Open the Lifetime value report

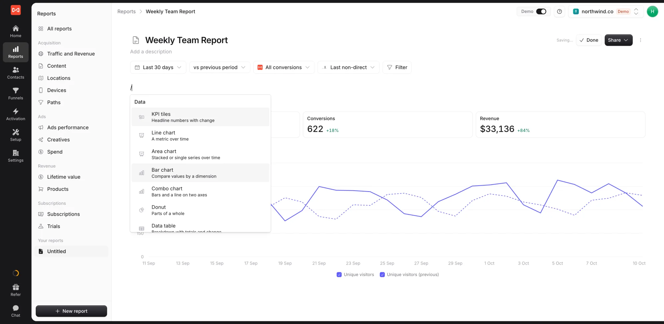click(x=71, y=177)
